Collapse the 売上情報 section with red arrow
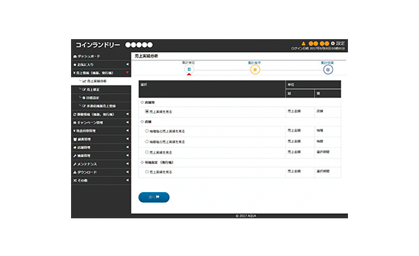The width and height of the screenshot is (419, 256). point(127,73)
